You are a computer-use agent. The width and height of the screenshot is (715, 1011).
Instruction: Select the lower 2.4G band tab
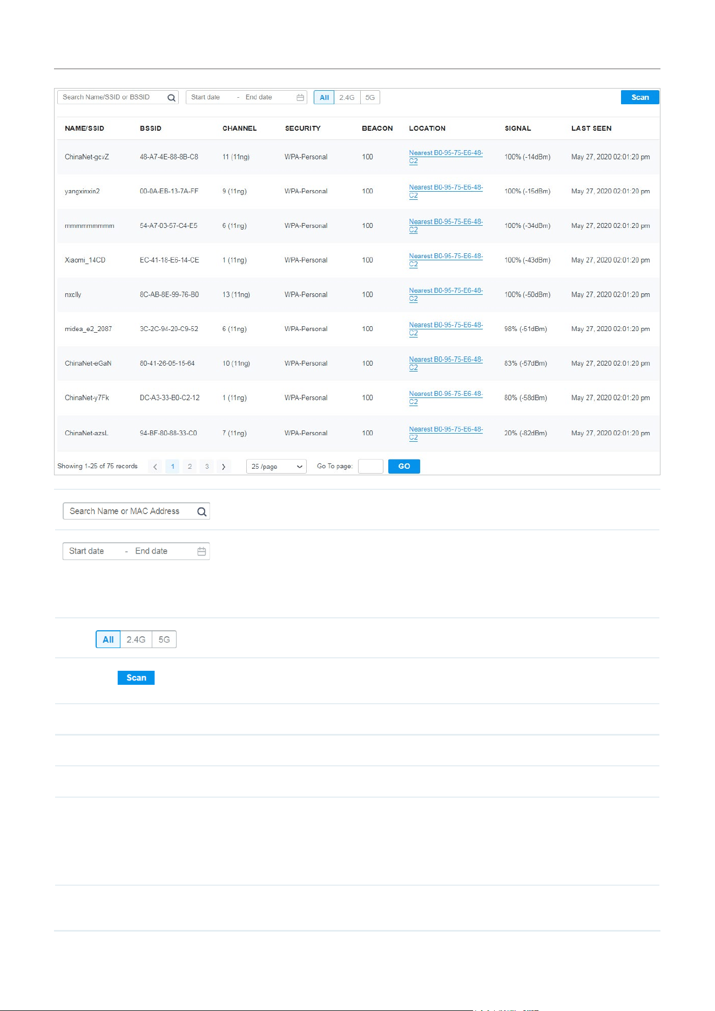(x=136, y=639)
